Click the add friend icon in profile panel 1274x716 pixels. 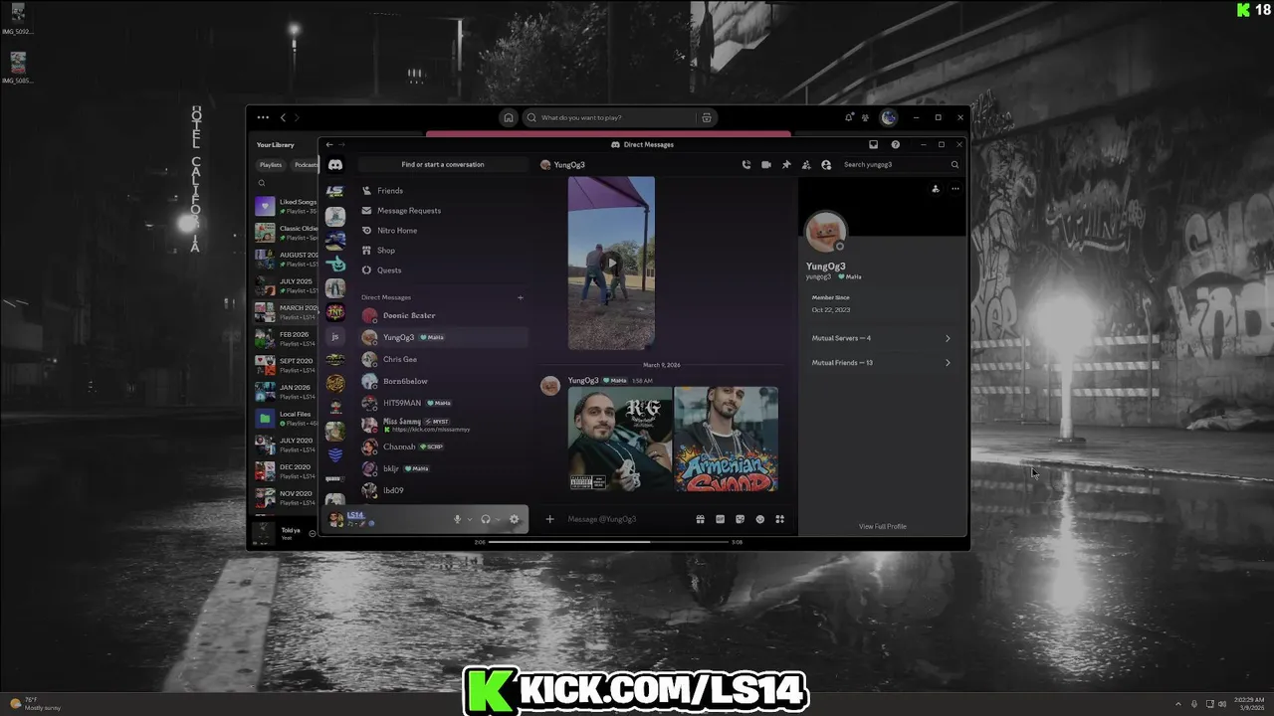pyautogui.click(x=936, y=189)
